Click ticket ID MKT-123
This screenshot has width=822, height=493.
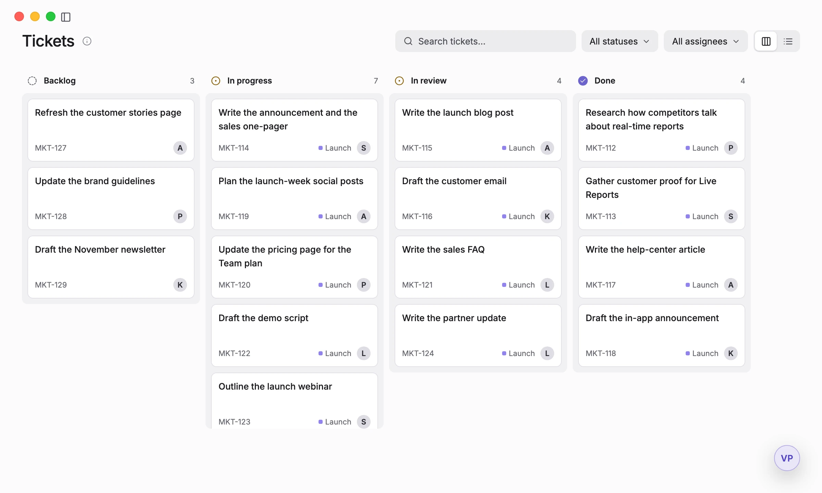pyautogui.click(x=234, y=422)
